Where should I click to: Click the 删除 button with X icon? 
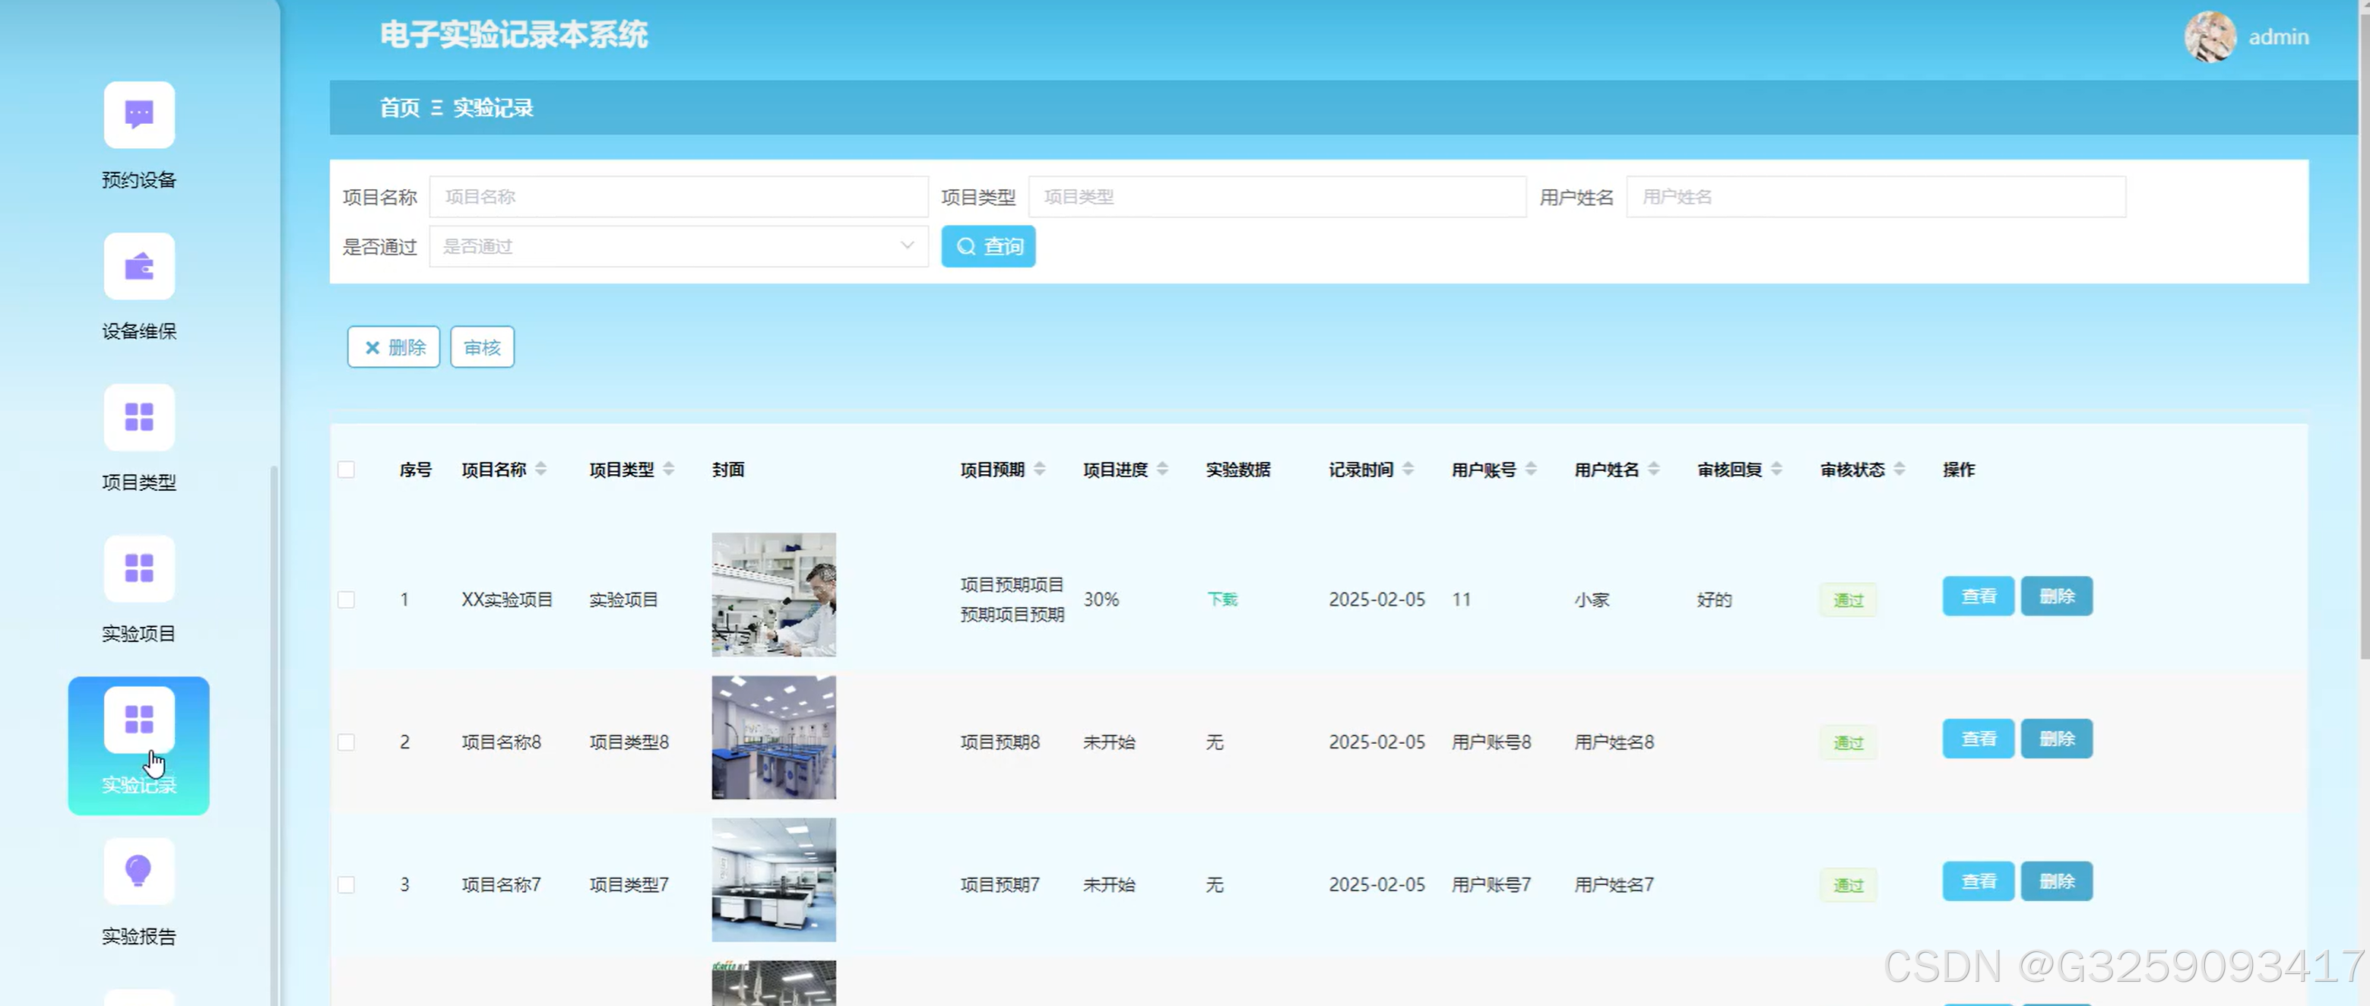coord(394,347)
